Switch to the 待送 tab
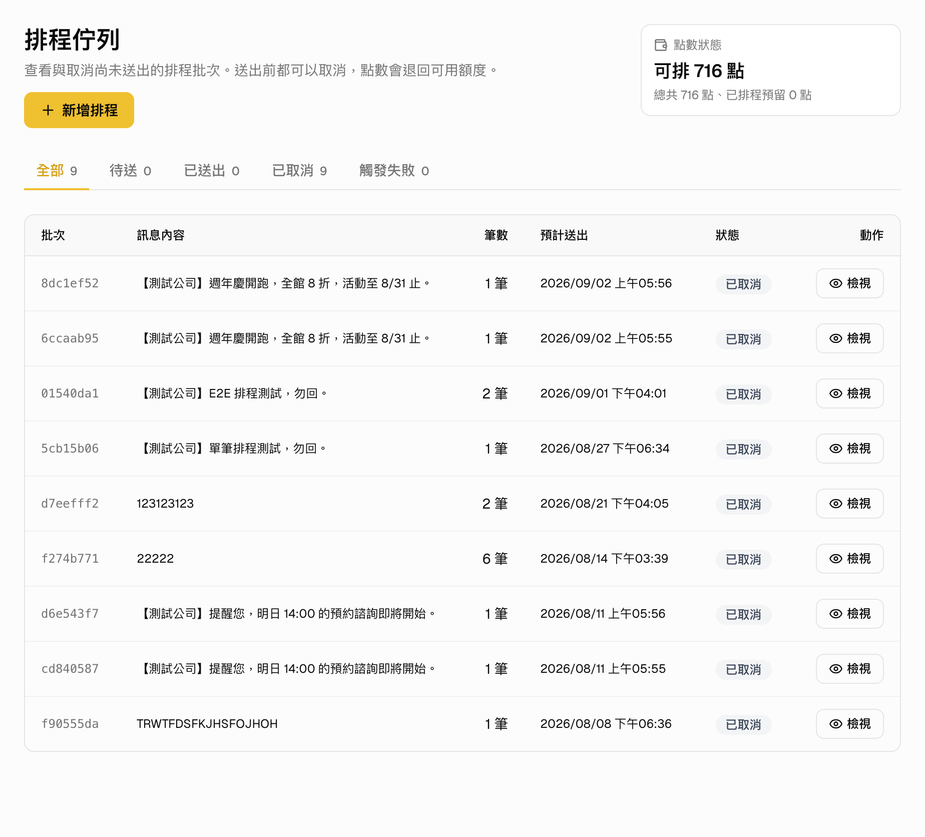The width and height of the screenshot is (925, 837). (130, 171)
